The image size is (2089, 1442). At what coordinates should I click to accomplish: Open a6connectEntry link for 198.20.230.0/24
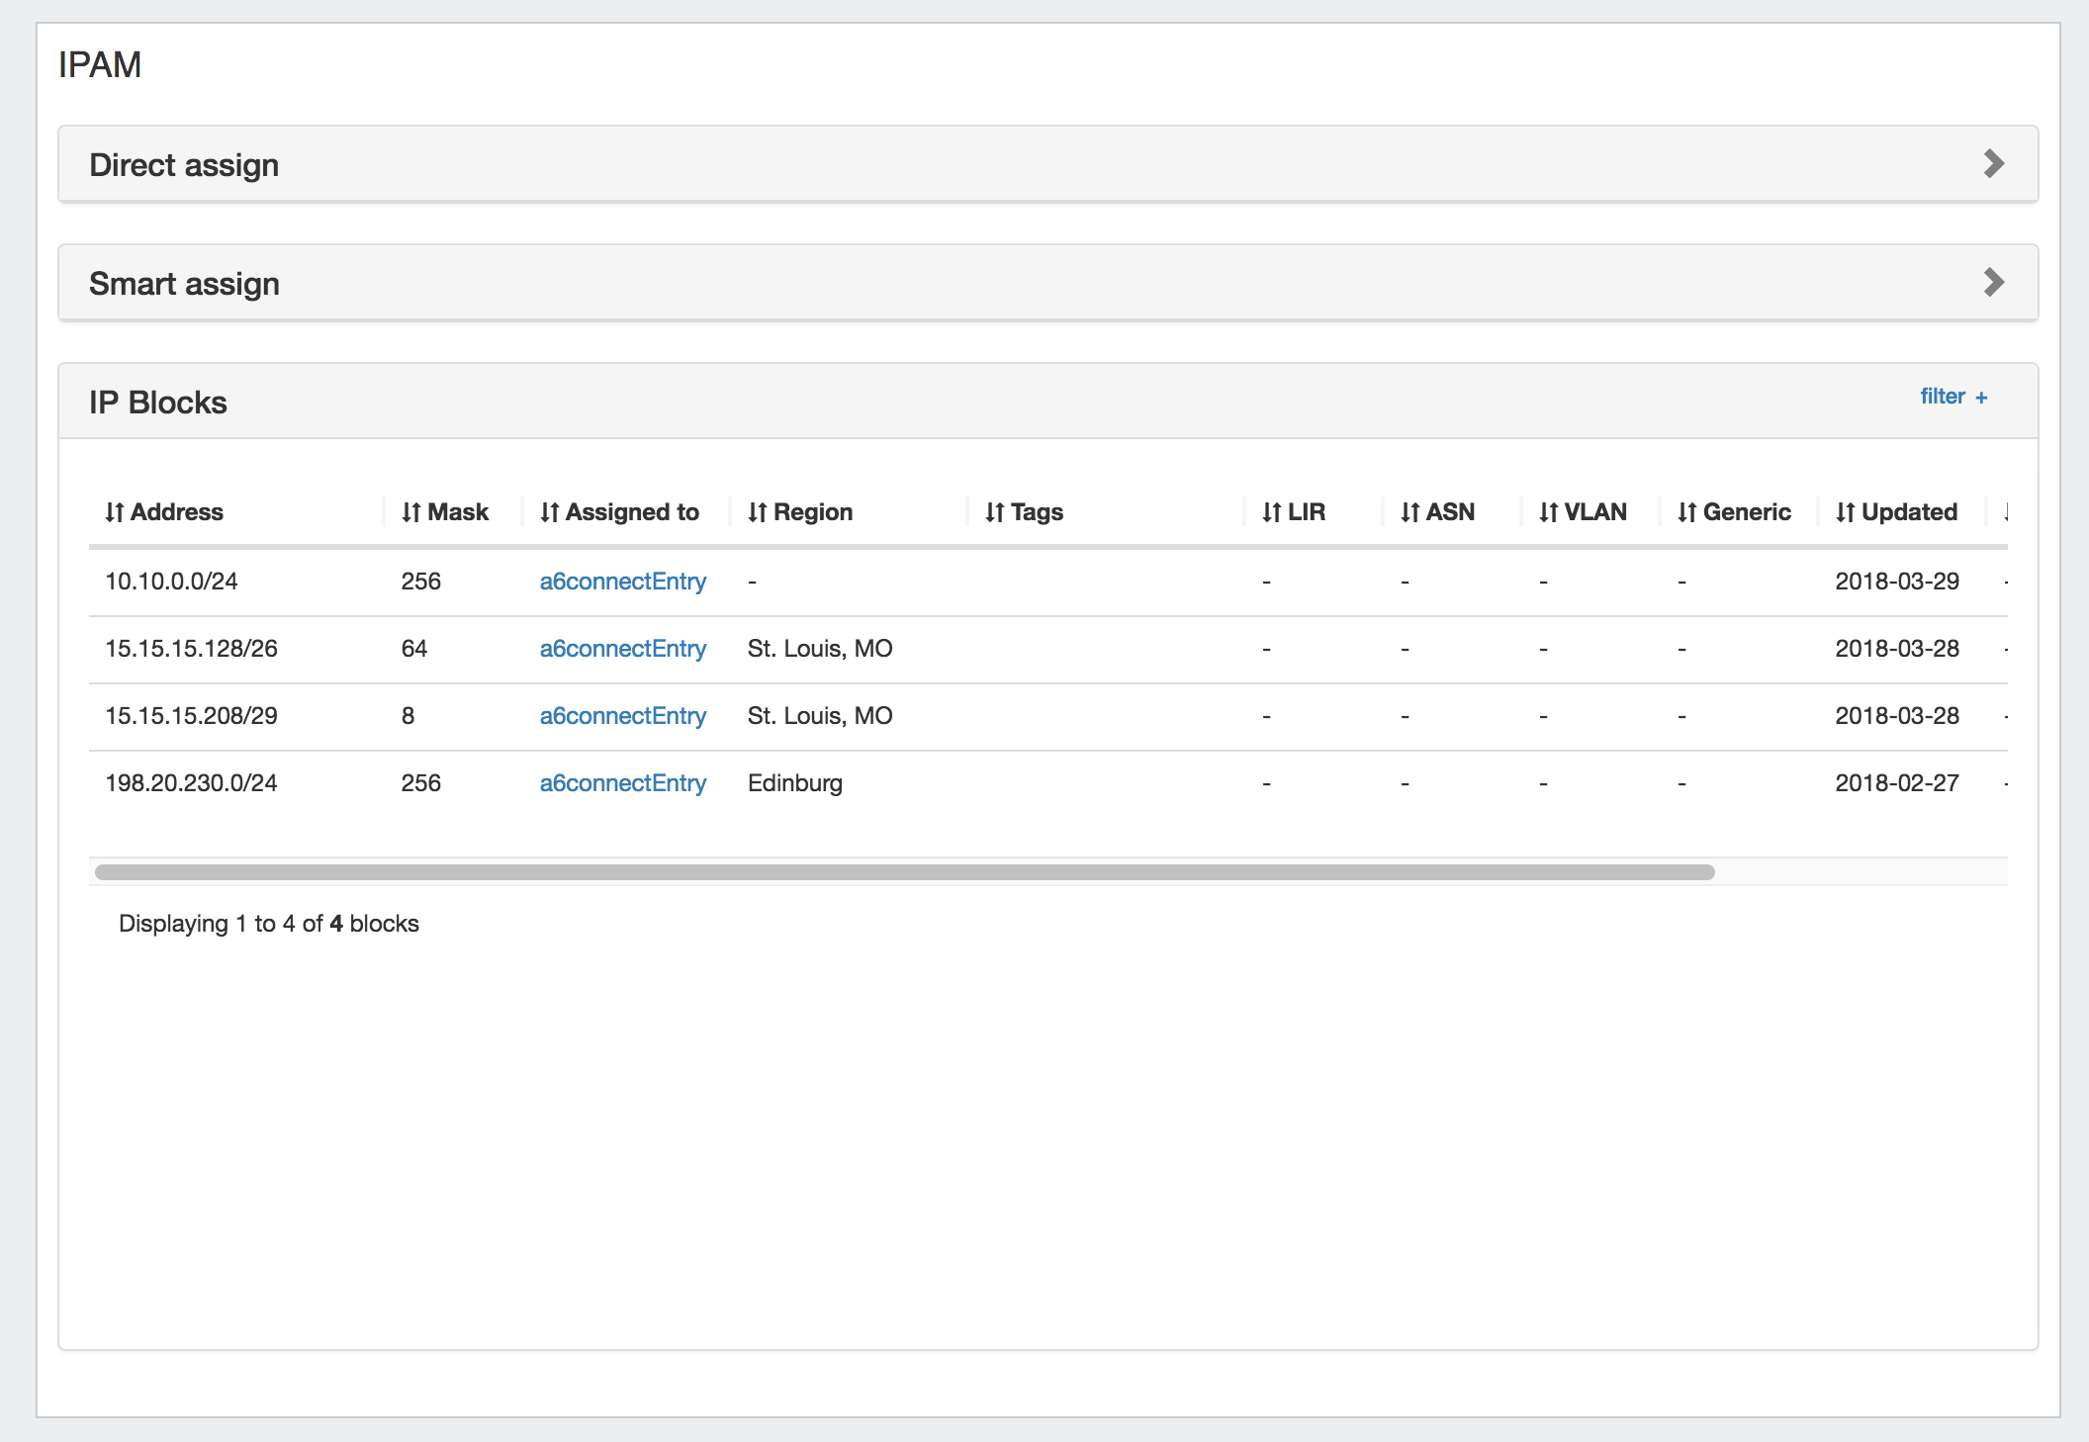(622, 783)
